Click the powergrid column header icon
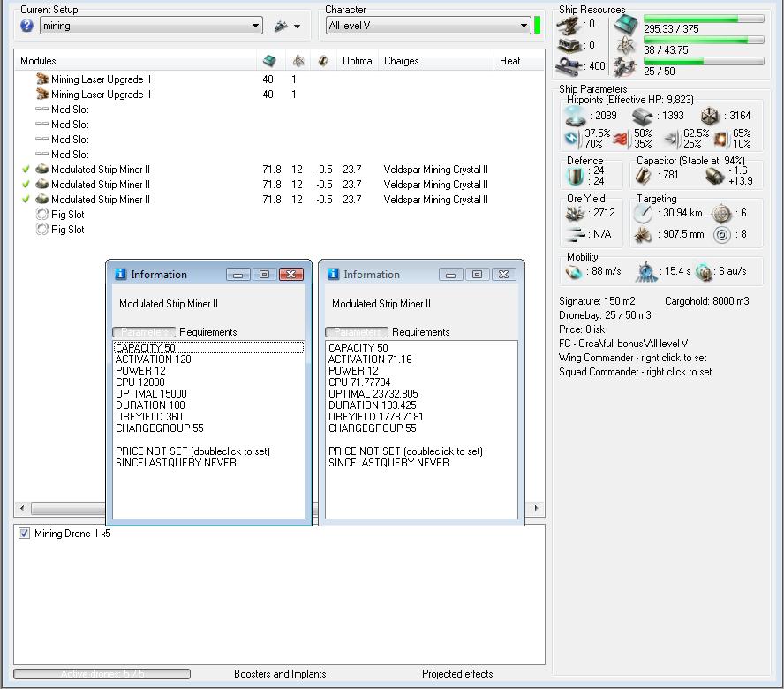The height and width of the screenshot is (689, 784). coord(298,61)
